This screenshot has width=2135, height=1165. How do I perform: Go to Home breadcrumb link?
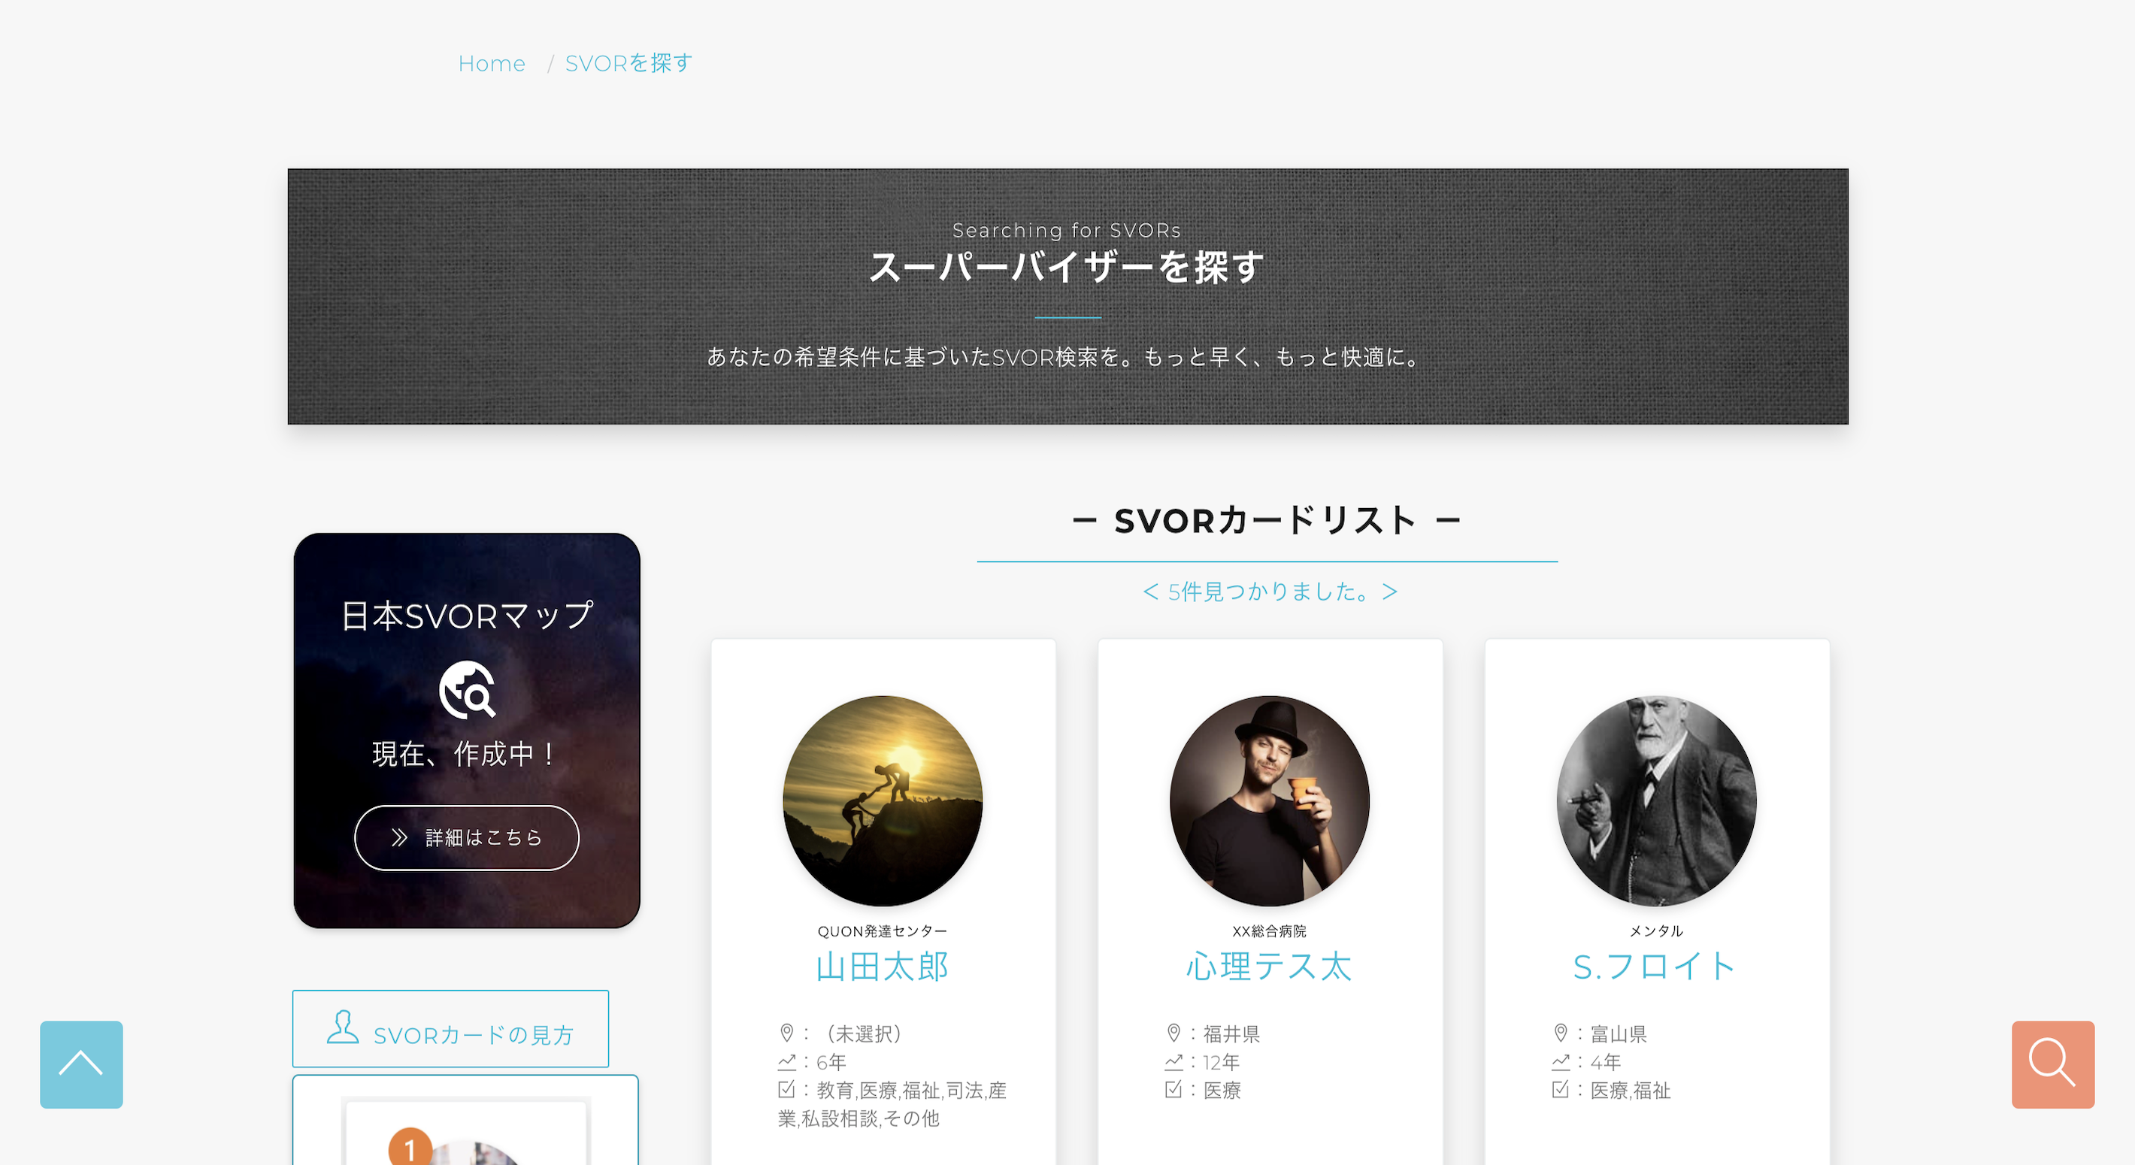(x=492, y=64)
